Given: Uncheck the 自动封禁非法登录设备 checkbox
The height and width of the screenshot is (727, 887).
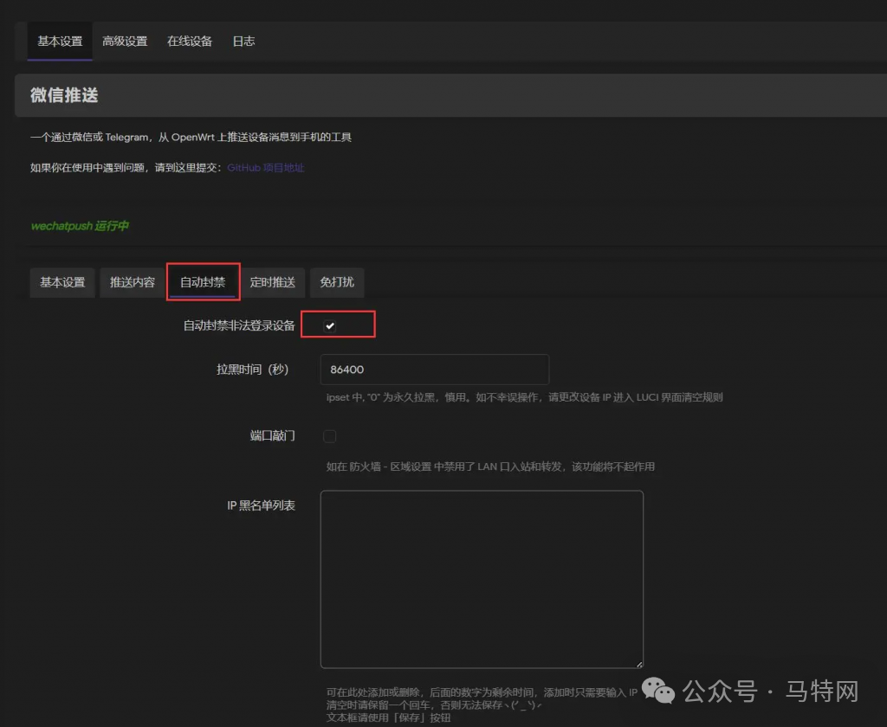Looking at the screenshot, I should pyautogui.click(x=330, y=325).
